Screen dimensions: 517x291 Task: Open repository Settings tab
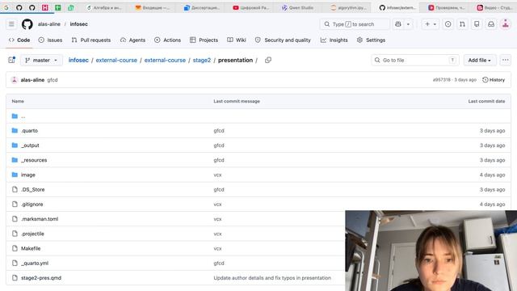click(x=372, y=40)
